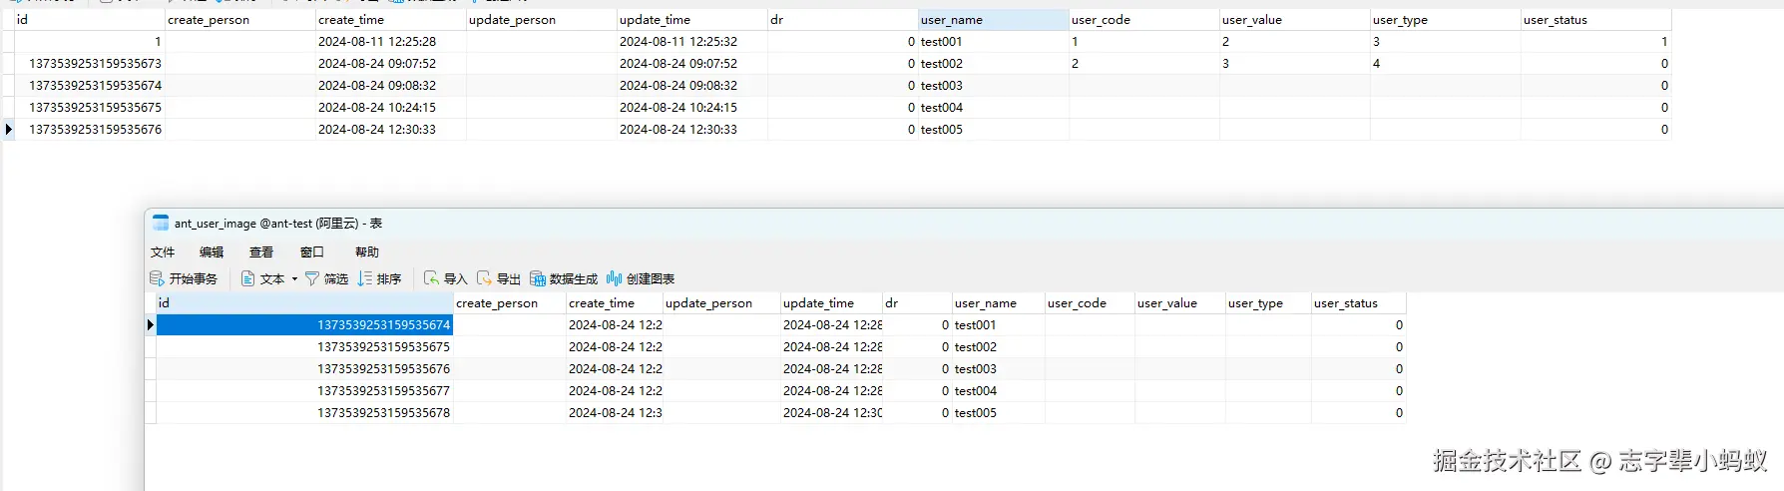
Task: Click create_time header in background table
Action: 390,20
